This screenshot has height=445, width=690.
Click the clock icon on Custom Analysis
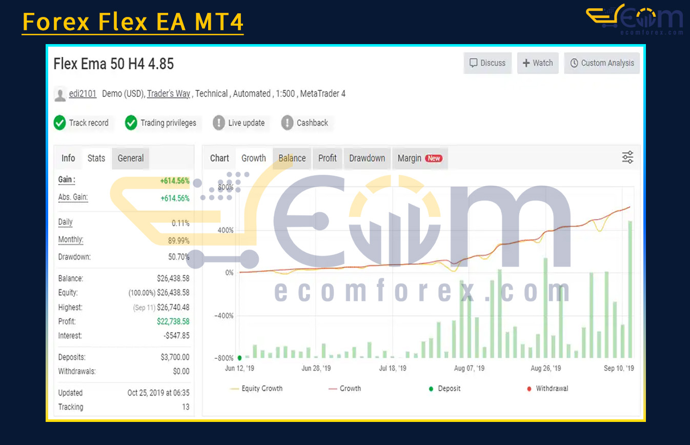pyautogui.click(x=574, y=63)
